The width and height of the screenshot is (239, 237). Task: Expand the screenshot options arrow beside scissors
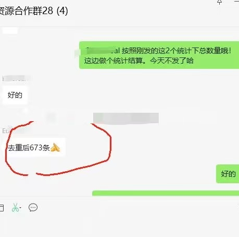20,208
